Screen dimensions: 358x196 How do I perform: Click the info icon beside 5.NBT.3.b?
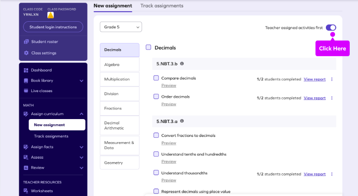(182, 63)
